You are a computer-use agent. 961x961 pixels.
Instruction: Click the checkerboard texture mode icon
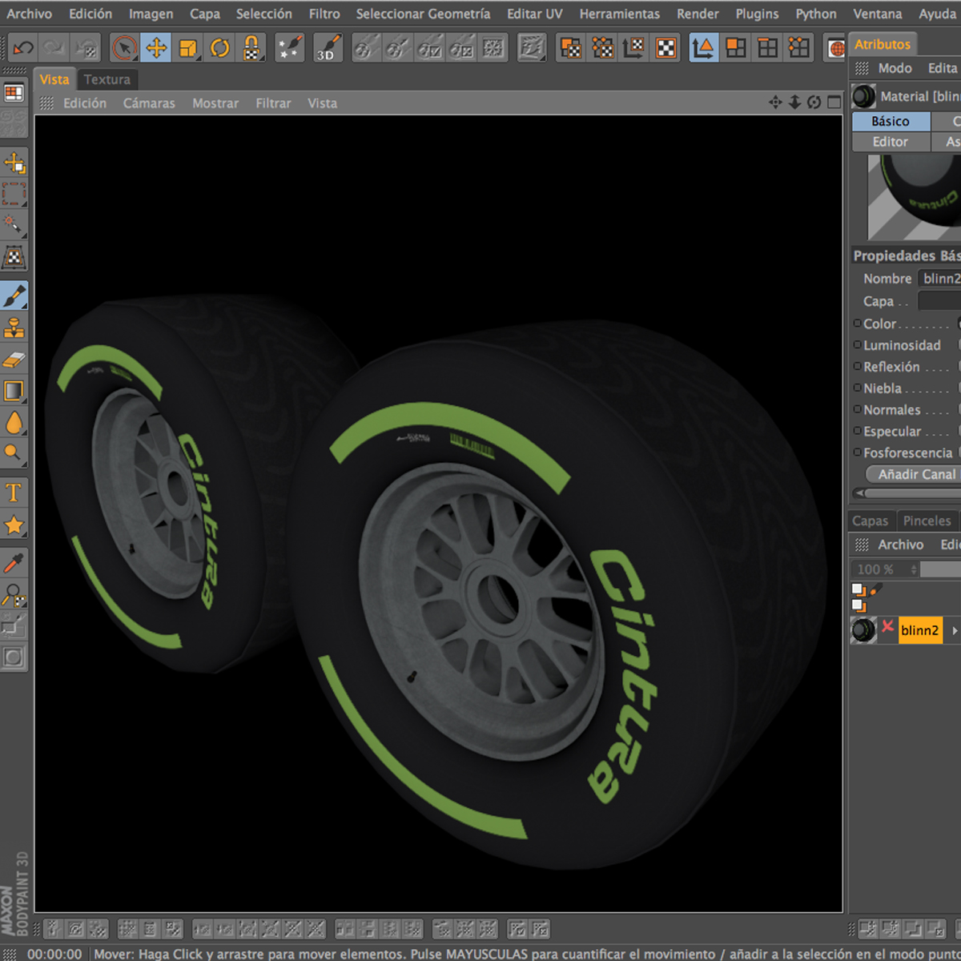click(666, 48)
